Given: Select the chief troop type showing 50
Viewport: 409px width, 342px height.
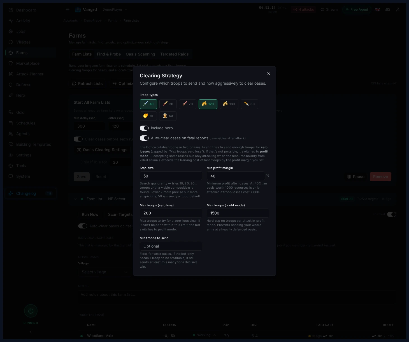Looking at the screenshot, I should click(168, 116).
